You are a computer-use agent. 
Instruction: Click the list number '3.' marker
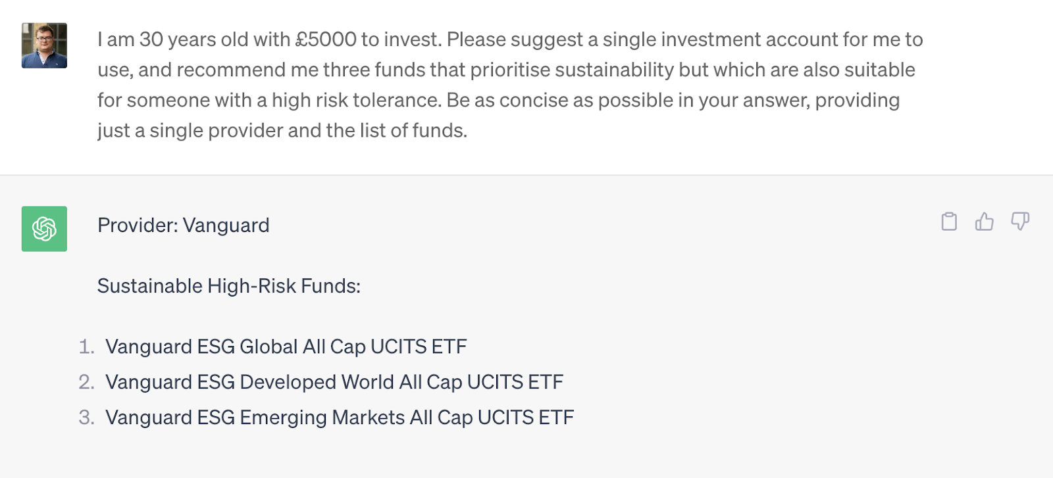(86, 418)
